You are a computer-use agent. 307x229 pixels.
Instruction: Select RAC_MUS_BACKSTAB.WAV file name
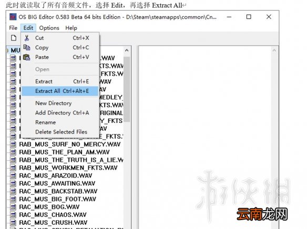(58, 191)
